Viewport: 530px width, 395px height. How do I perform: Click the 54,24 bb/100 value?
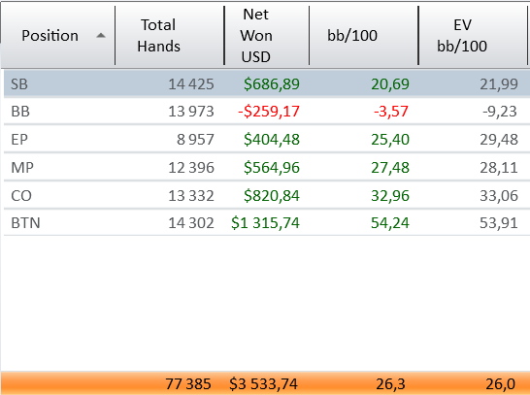(390, 223)
